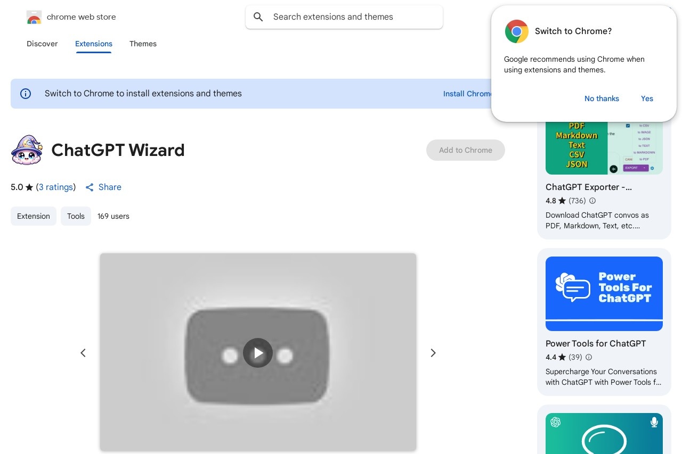Click the Switch to Chrome? heading
The image size is (682, 454).
click(573, 31)
